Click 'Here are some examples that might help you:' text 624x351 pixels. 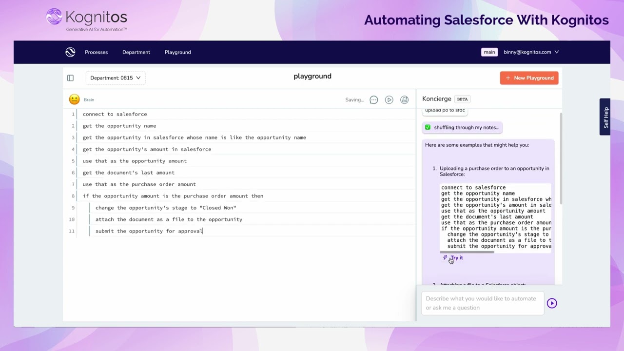click(x=477, y=145)
